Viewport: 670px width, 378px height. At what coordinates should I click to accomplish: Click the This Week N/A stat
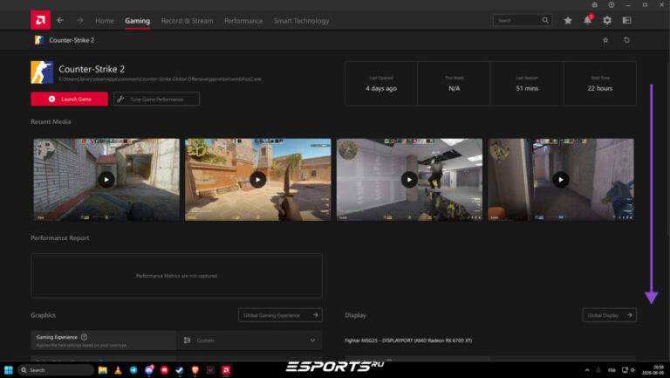pos(455,84)
